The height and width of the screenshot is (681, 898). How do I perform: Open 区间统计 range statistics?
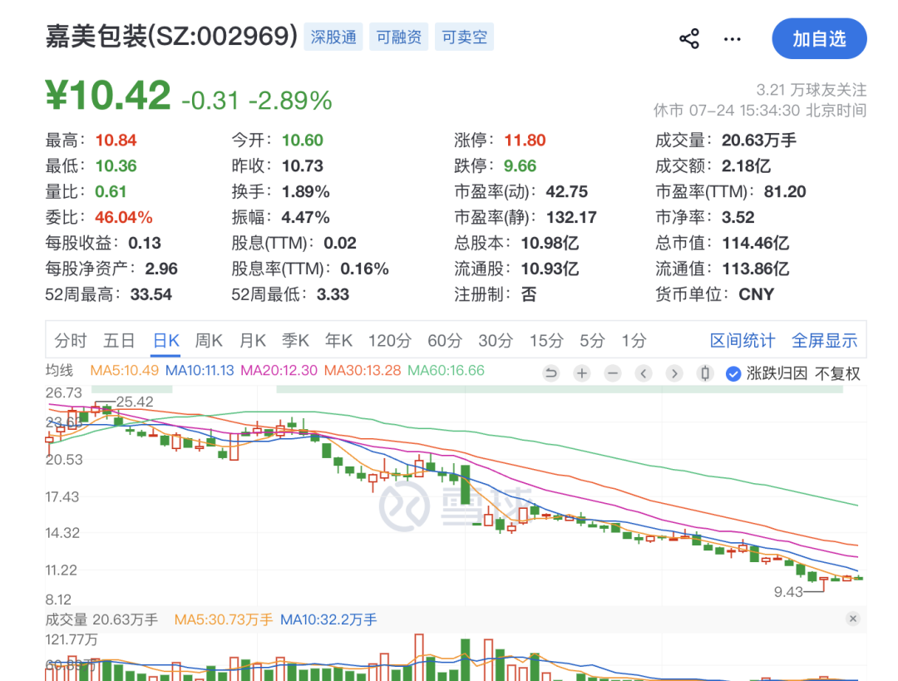[743, 340]
